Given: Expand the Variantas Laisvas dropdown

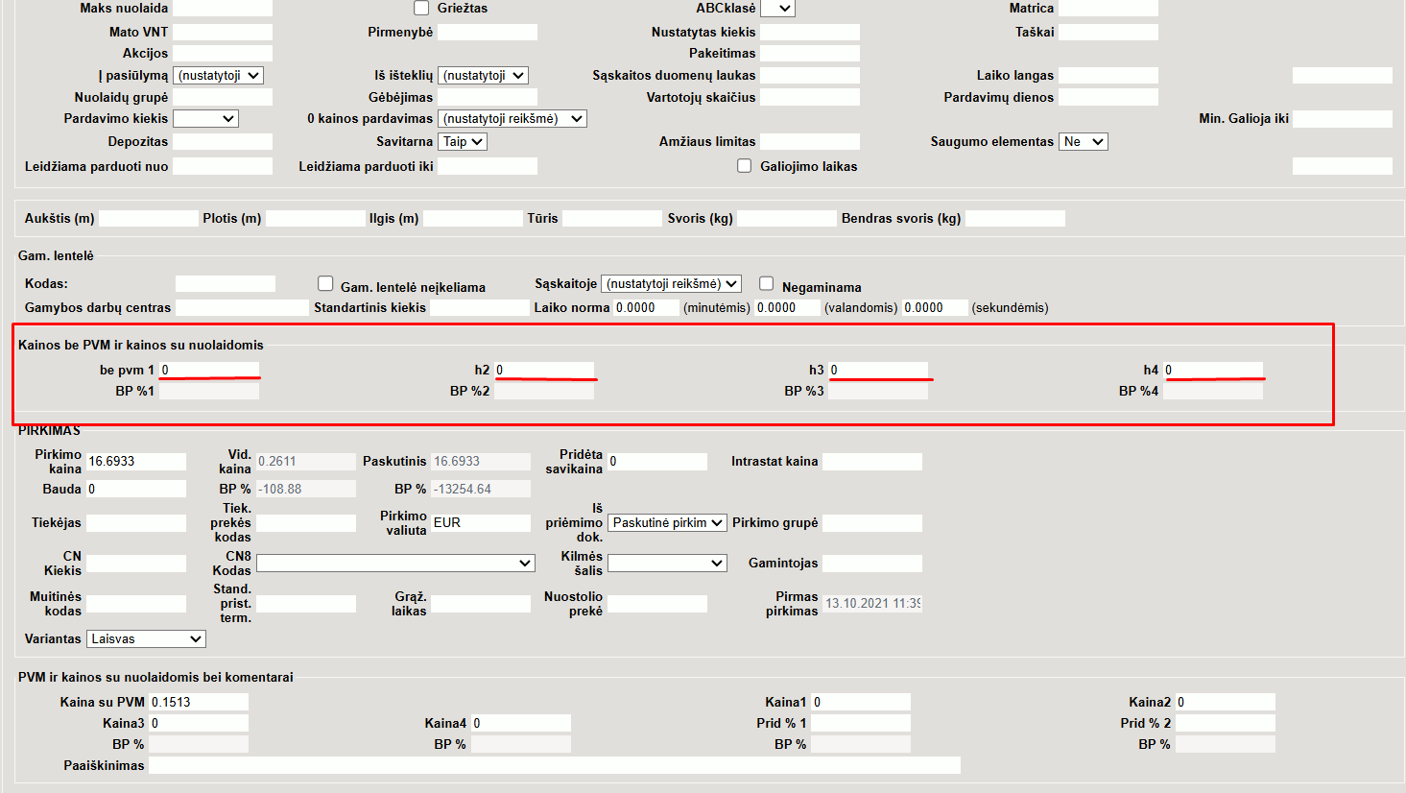Looking at the screenshot, I should pos(146,639).
